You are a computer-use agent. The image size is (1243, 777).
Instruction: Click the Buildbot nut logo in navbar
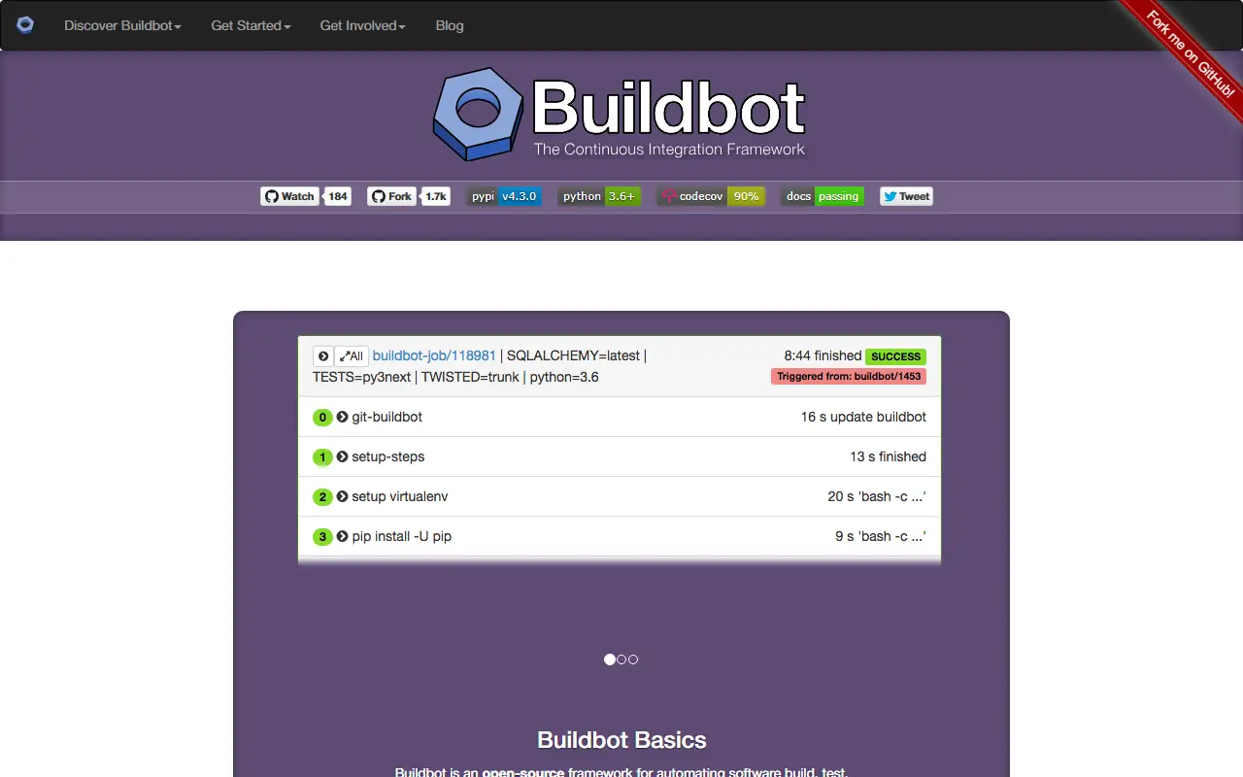25,25
